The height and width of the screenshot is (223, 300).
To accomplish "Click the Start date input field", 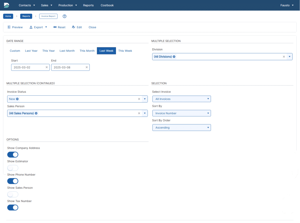I will [28, 67].
